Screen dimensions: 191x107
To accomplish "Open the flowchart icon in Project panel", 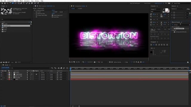I will (x=31, y=24).
